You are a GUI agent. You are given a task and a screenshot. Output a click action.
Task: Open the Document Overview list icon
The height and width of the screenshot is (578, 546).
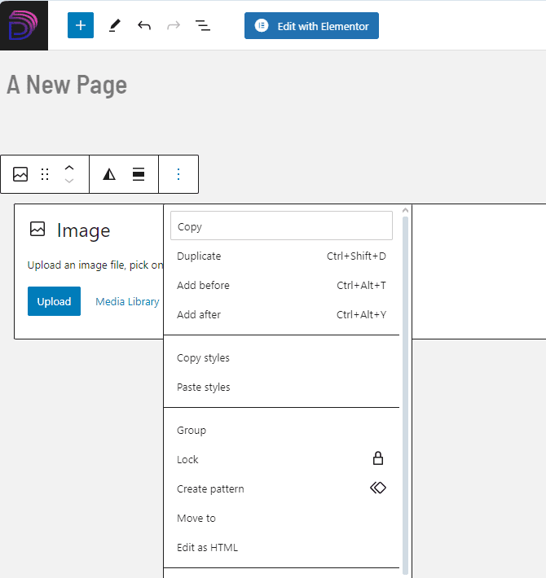tap(203, 25)
